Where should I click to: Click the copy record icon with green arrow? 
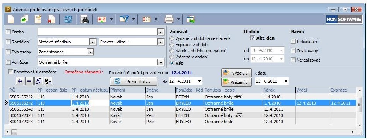[x=24, y=19]
